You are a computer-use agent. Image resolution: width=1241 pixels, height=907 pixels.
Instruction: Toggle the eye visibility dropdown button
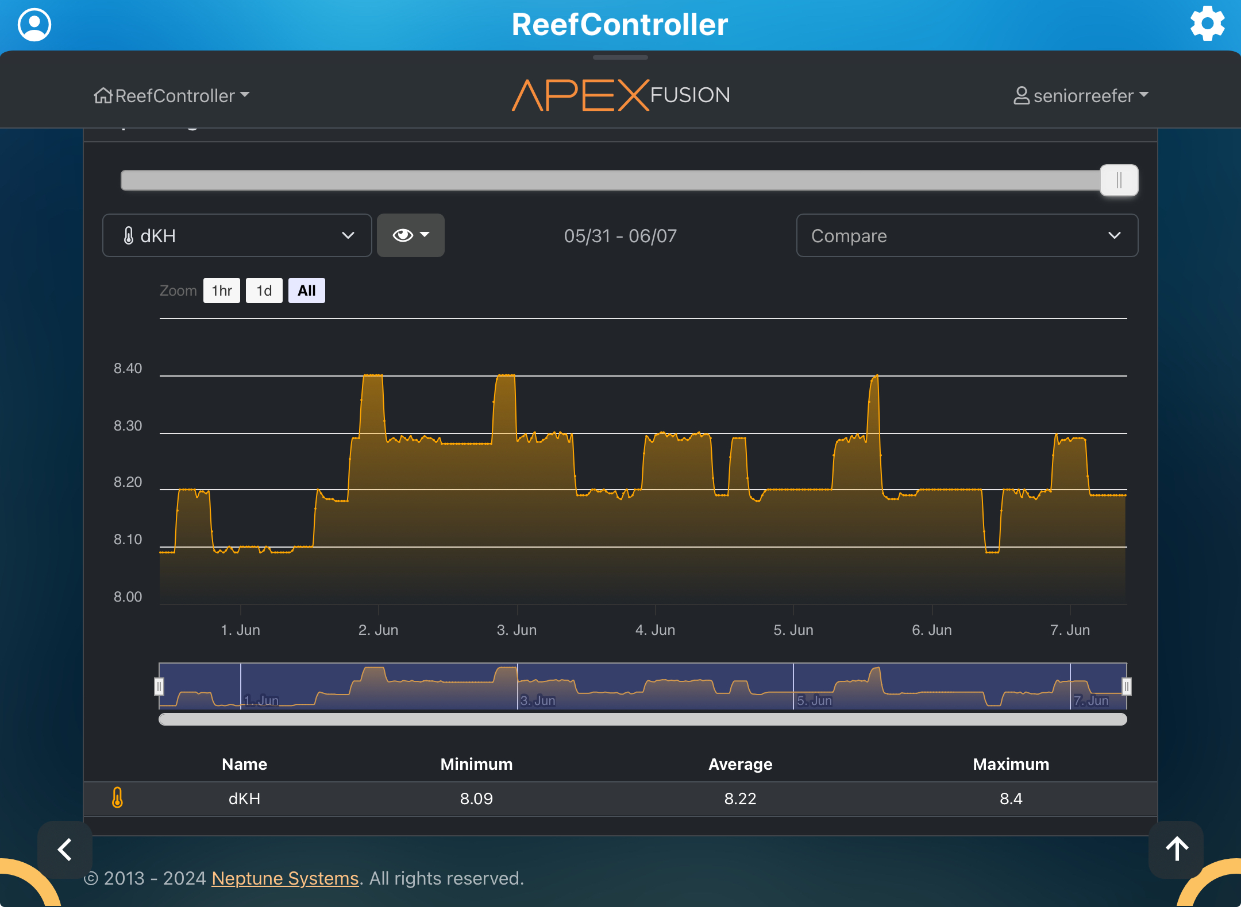pos(410,235)
